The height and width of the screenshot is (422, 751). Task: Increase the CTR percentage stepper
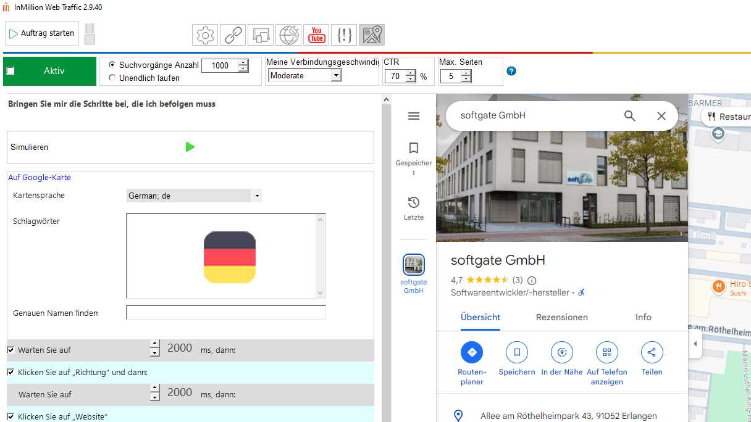coord(411,73)
